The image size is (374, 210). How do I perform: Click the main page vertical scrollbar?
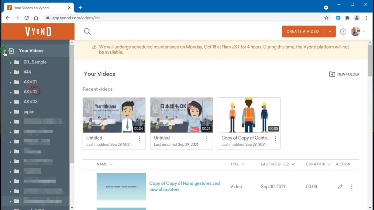(370, 61)
